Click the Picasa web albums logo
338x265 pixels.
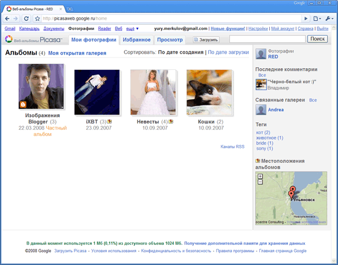pos(34,39)
